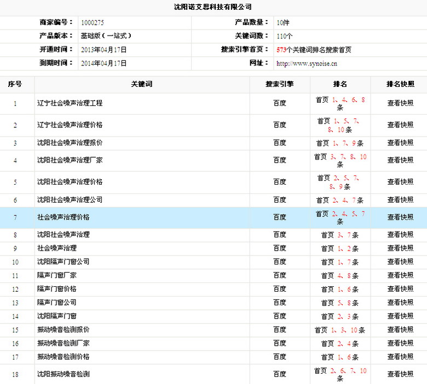Select keyword 隔声门窗价格
Screen dimensions: 427x384
click(x=57, y=289)
